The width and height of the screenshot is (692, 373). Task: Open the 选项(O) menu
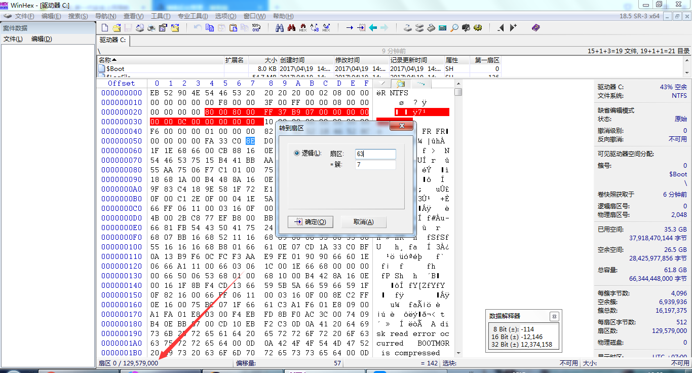click(x=226, y=16)
